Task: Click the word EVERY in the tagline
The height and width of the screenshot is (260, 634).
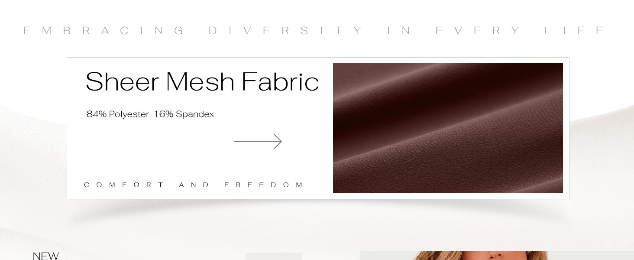Action: pos(478,31)
